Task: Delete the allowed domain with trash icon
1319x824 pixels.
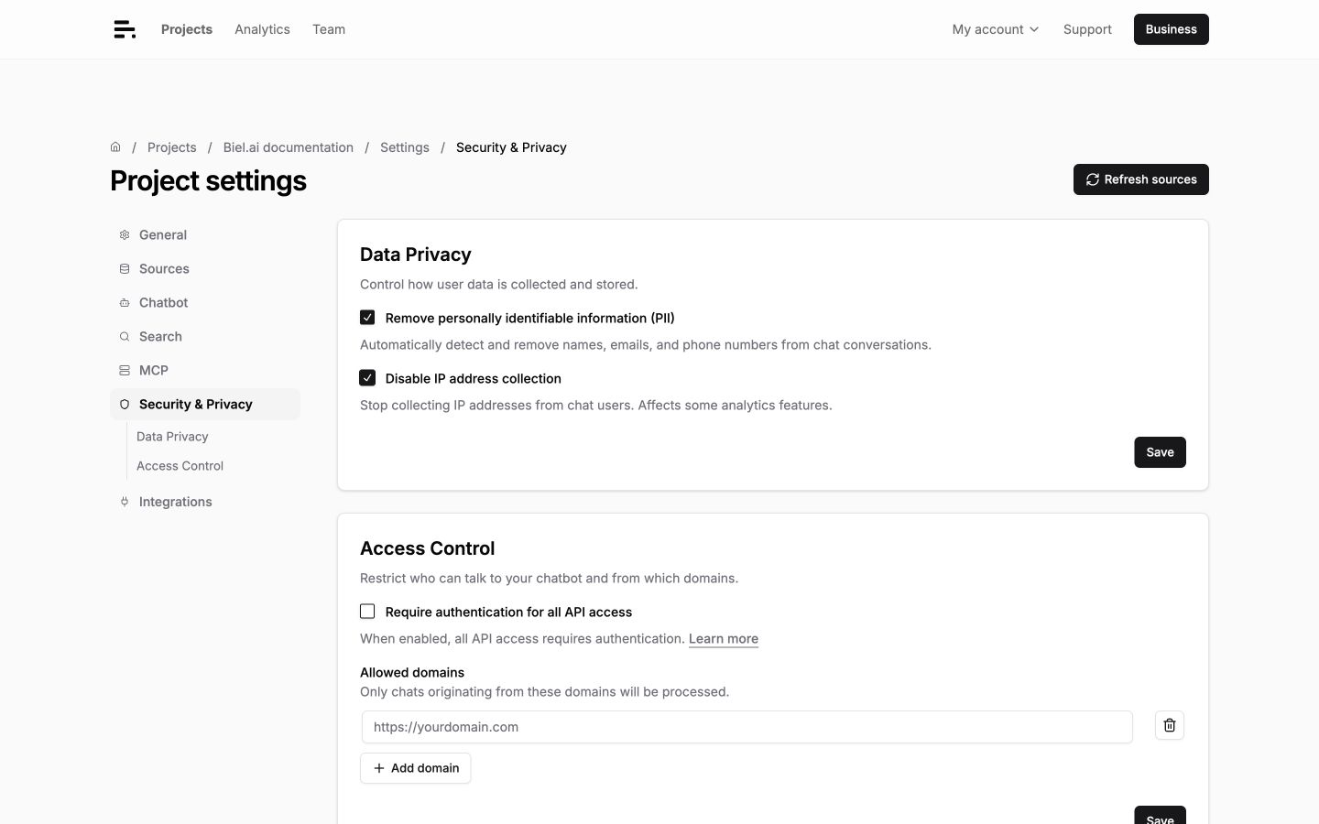Action: (x=1170, y=726)
